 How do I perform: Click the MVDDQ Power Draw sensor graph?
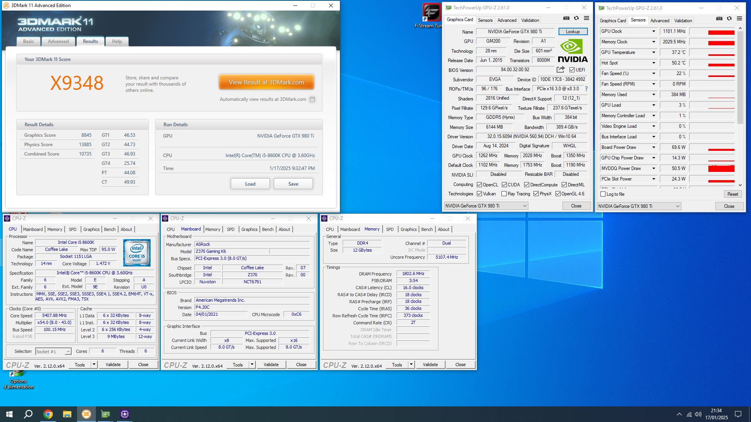point(712,168)
